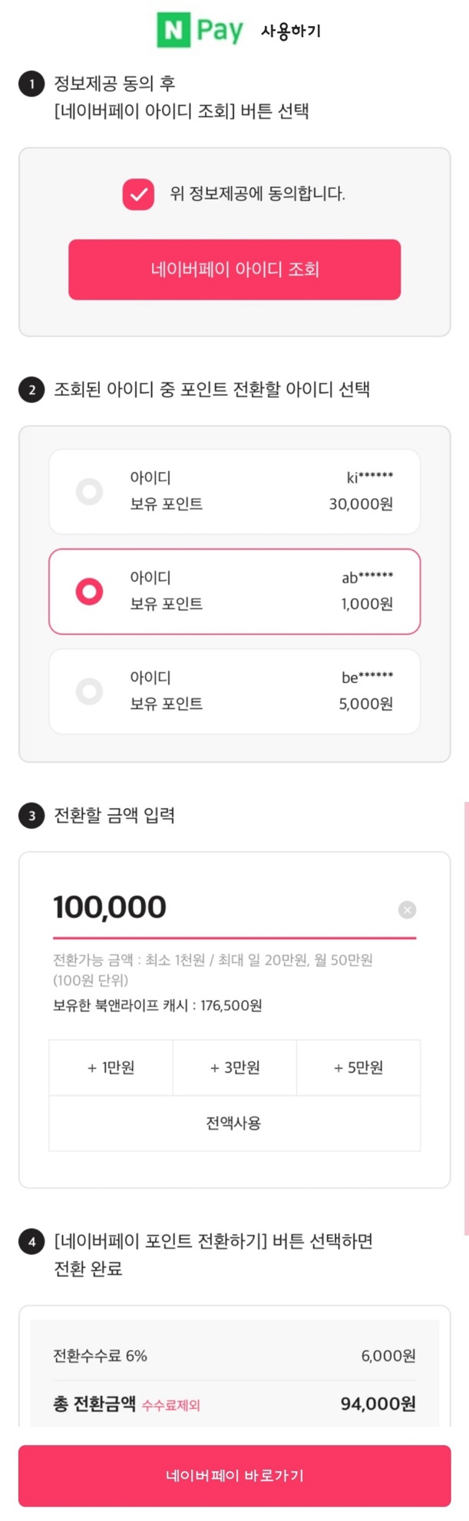Click the 네이버페이 아이디 조회 button
Viewport: 469px width, 1521px height.
[235, 269]
